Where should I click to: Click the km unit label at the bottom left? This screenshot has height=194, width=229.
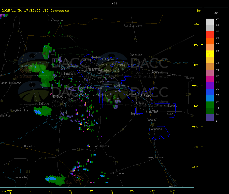tap(4, 191)
